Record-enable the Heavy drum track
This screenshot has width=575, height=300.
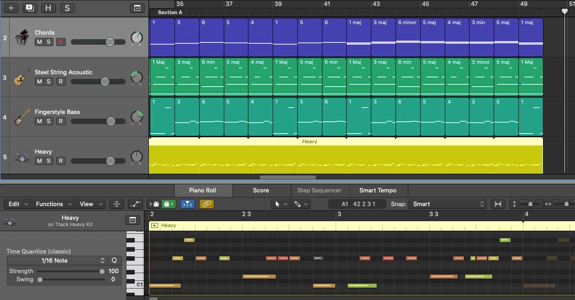click(60, 161)
